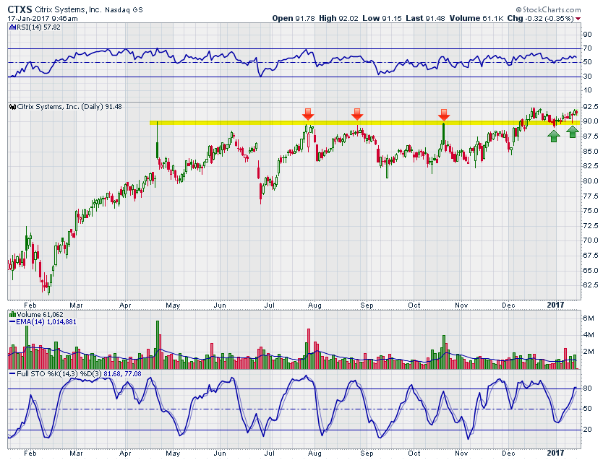Select the Citrix Systems, Inc. header name
603x460 pixels.
68,9
